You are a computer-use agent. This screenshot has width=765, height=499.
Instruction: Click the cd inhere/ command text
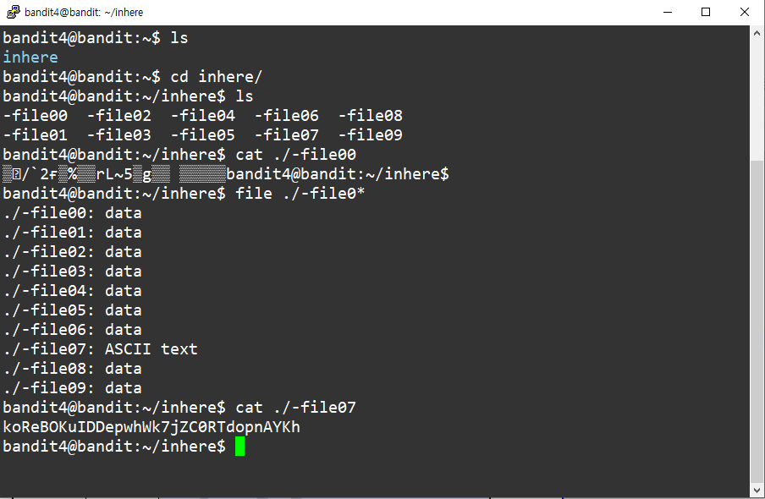[216, 77]
